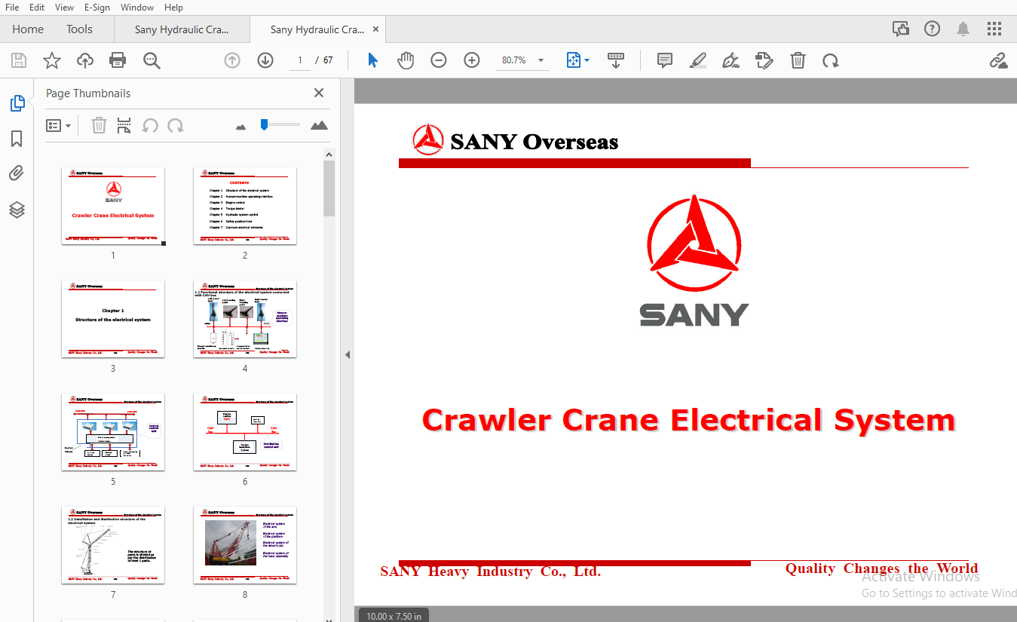This screenshot has width=1017, height=622.
Task: Open the zoom level 80.7% dropdown
Action: pos(522,60)
